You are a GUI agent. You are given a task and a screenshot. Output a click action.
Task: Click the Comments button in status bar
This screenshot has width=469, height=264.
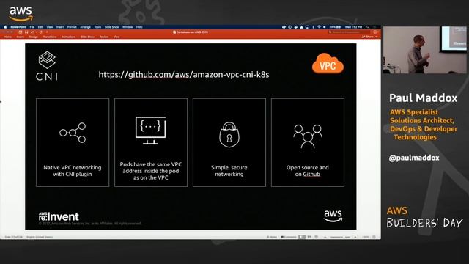pyautogui.click(x=289, y=237)
